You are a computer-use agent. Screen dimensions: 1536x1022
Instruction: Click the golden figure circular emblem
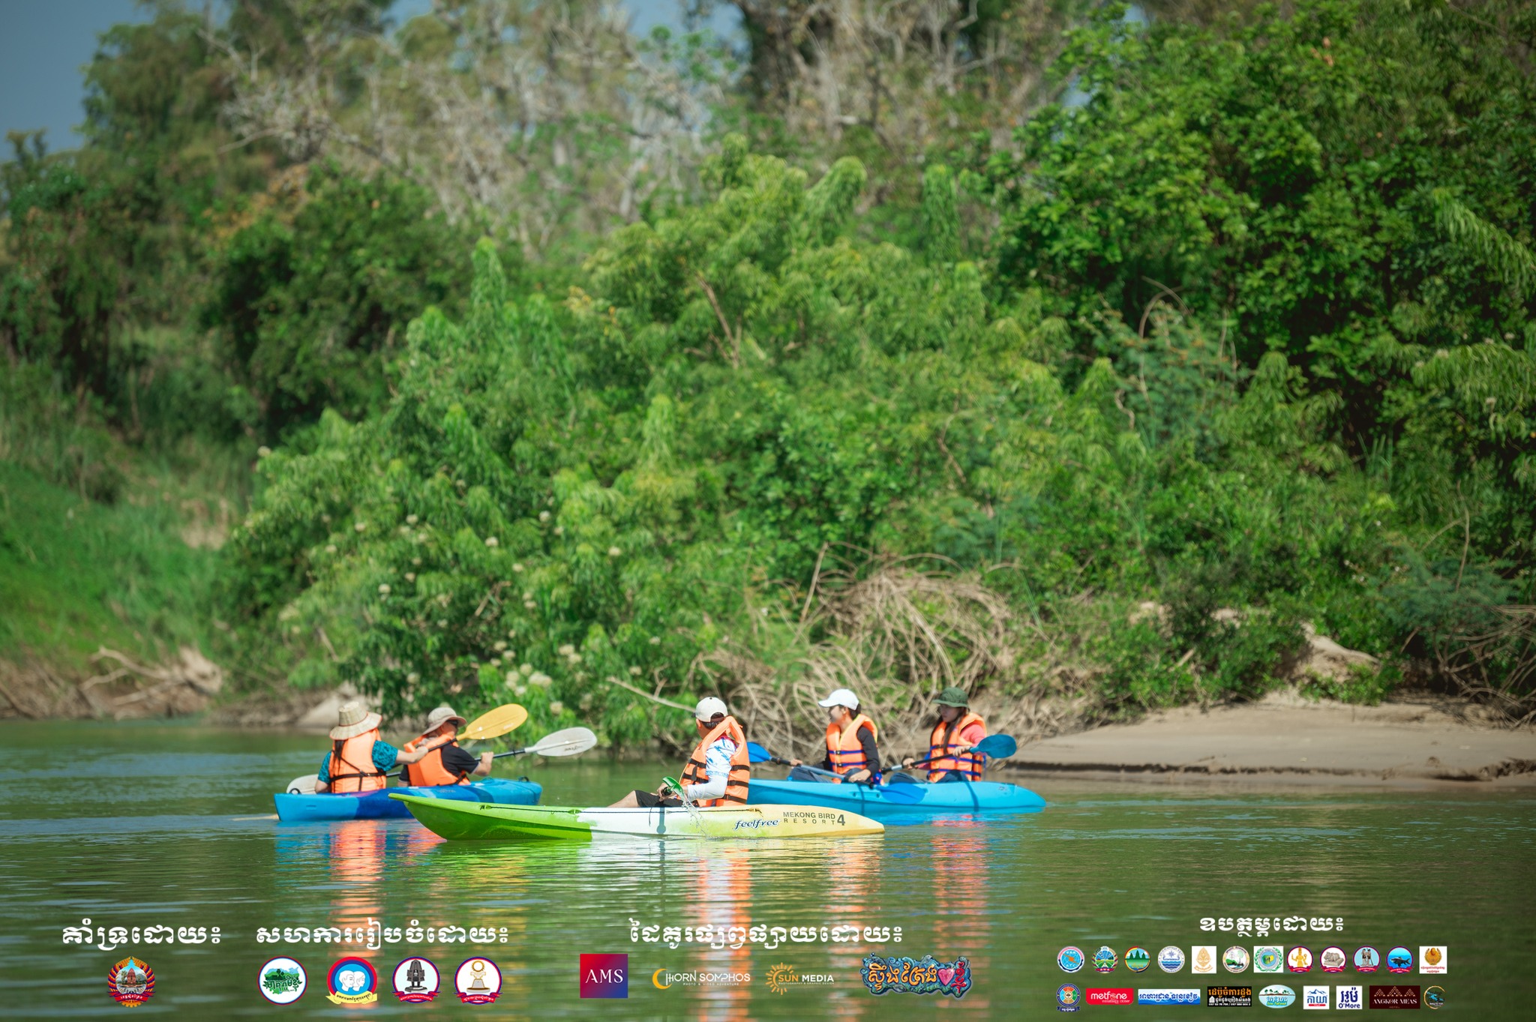(1300, 959)
